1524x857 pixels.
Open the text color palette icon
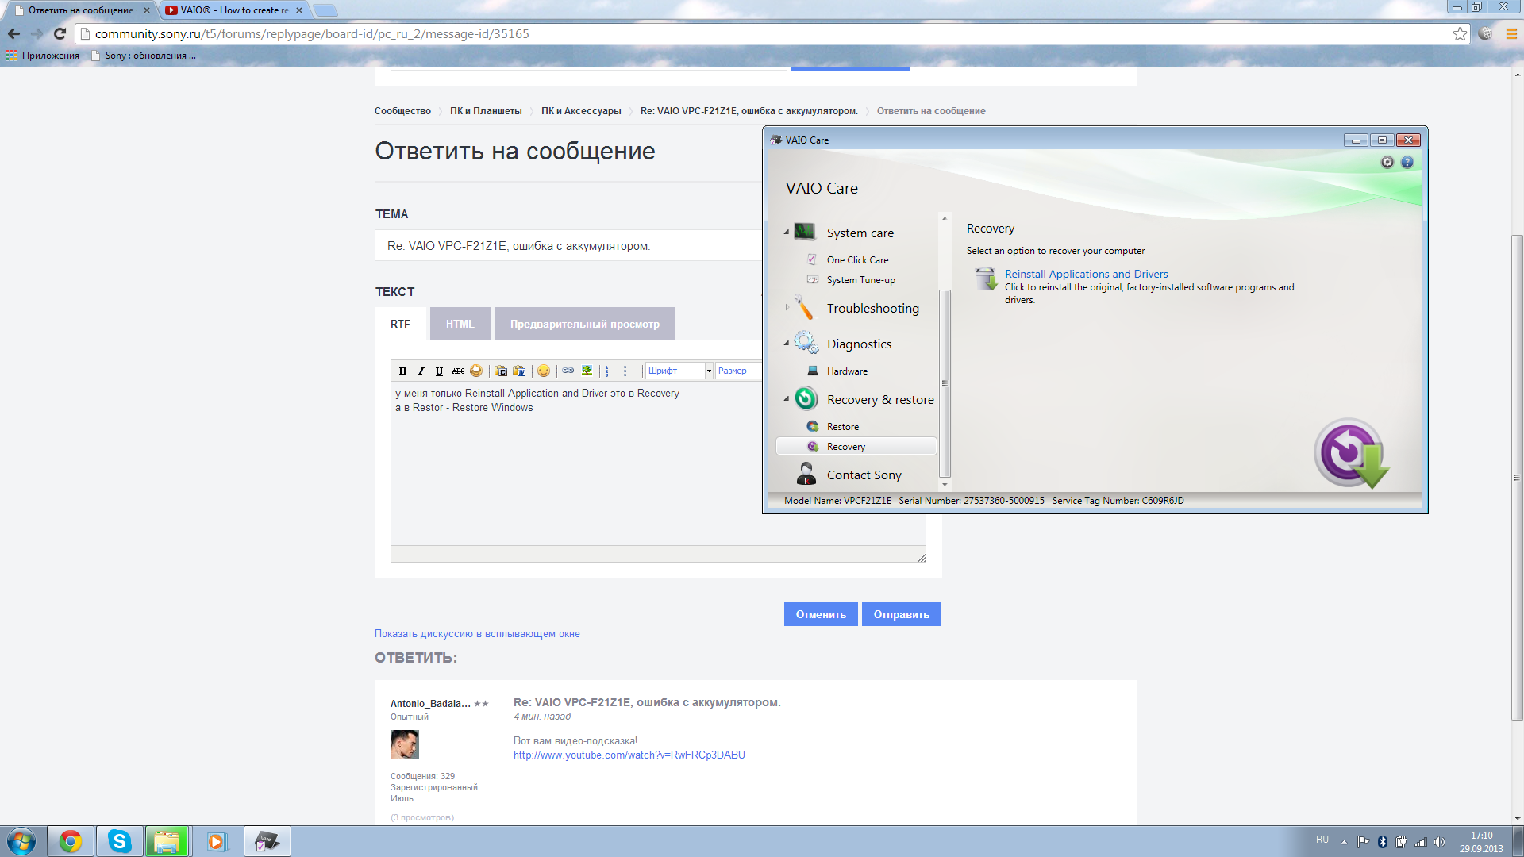pos(476,371)
